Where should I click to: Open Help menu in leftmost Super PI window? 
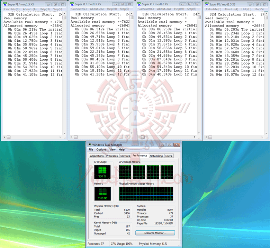click(x=45, y=9)
